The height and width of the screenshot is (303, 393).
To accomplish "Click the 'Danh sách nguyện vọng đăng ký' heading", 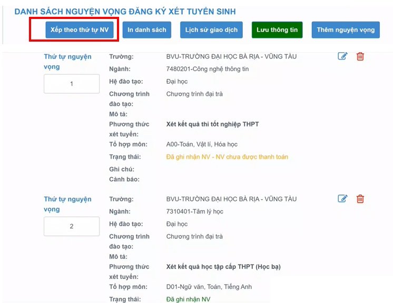I will coord(125,11).
